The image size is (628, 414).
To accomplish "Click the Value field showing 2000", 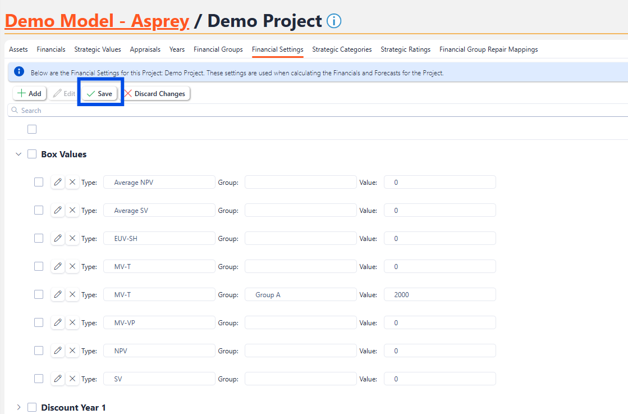I will [439, 294].
